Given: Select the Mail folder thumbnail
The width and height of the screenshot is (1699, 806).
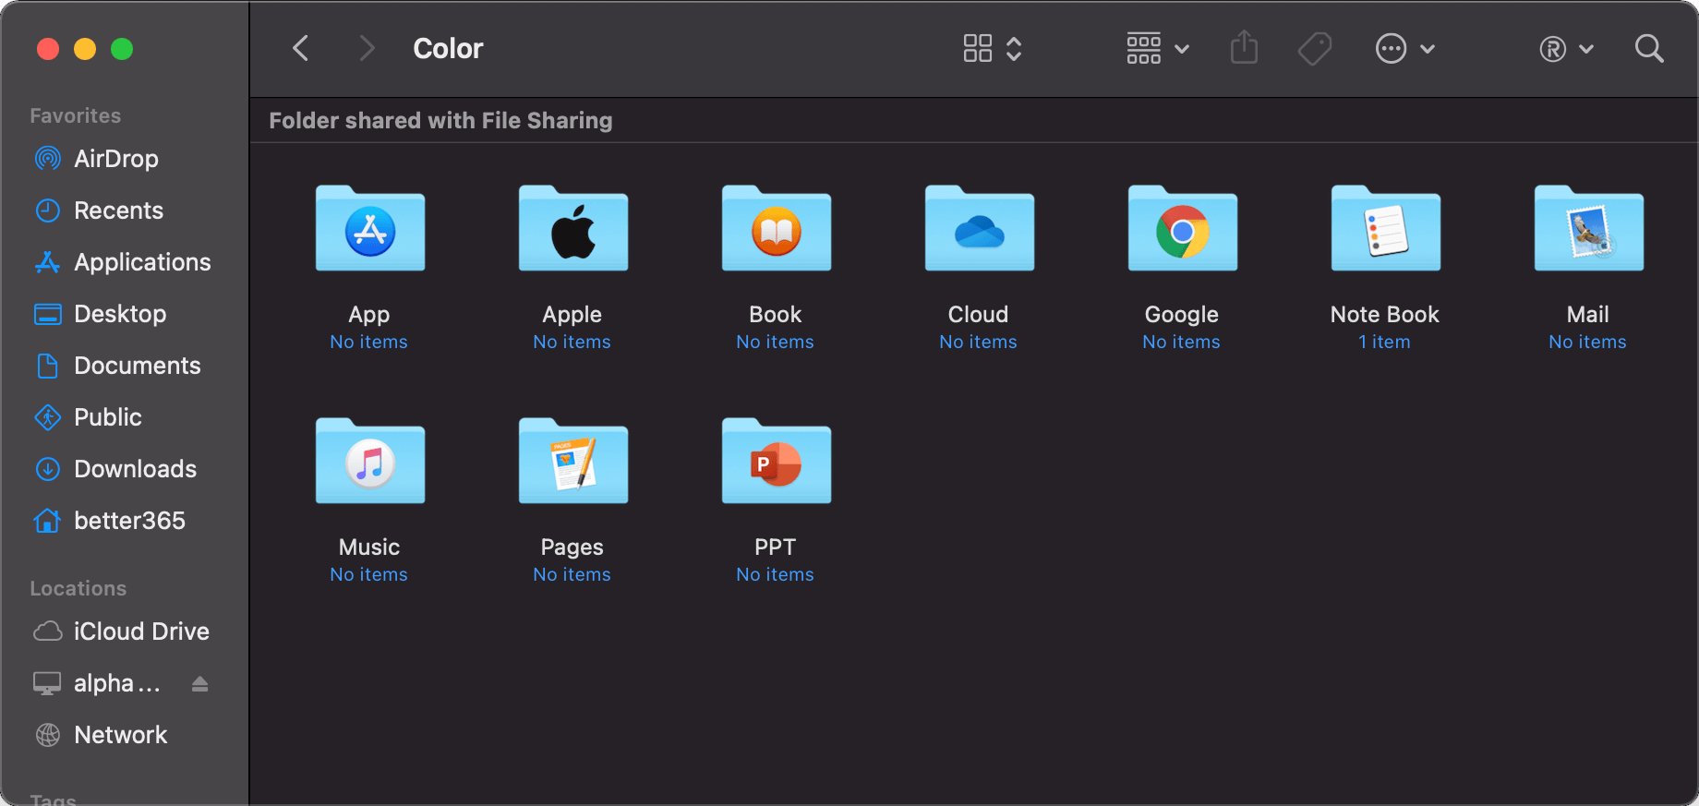Looking at the screenshot, I should point(1588,230).
